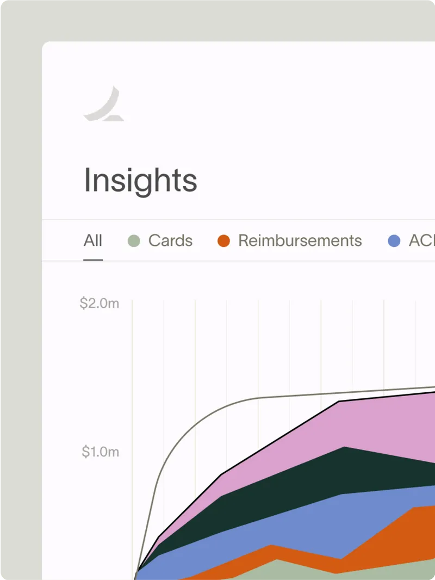The image size is (435, 580).
Task: Click the gray page background outside the card
Action: [x=21, y=272]
